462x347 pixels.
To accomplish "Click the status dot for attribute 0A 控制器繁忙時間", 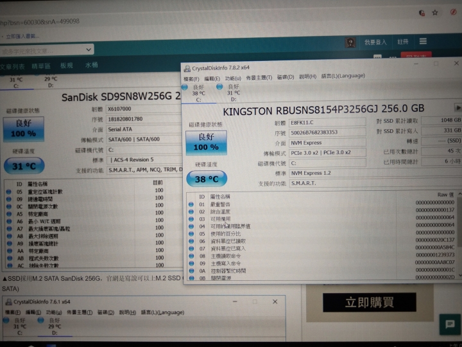I will point(191,271).
